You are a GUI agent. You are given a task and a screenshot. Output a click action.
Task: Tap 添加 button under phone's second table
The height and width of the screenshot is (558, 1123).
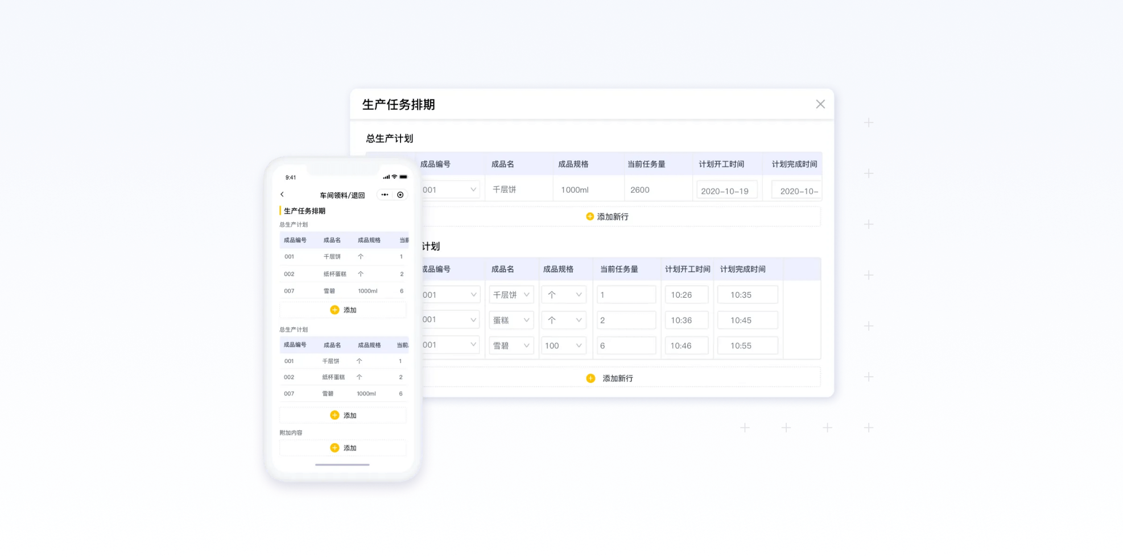pyautogui.click(x=343, y=415)
